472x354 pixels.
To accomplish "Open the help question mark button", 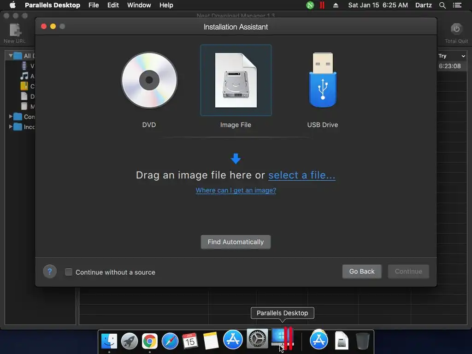I will point(50,271).
